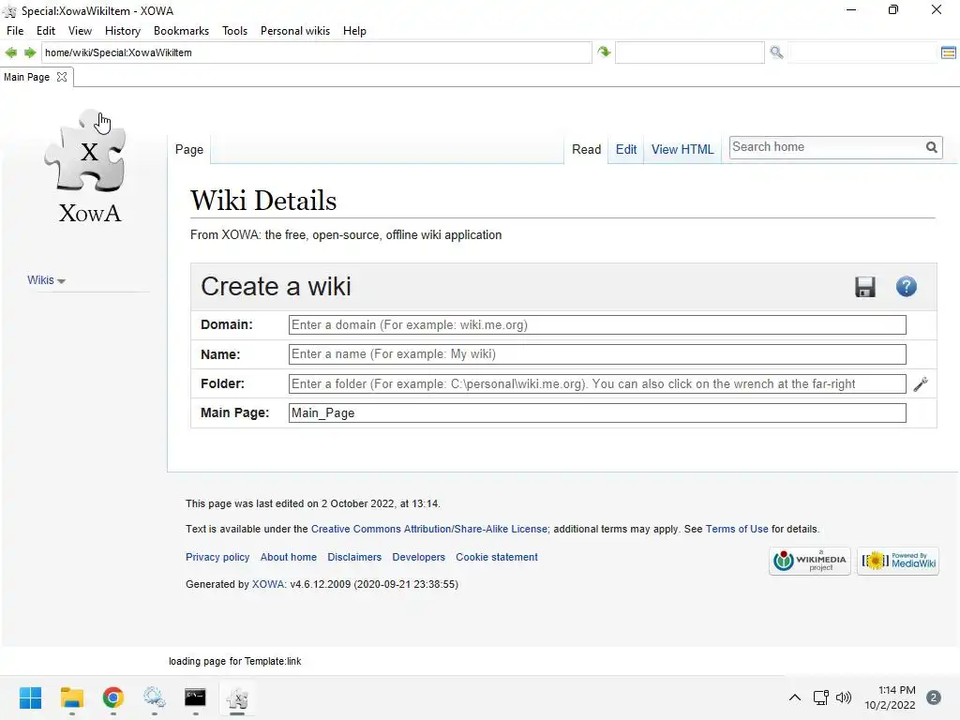This screenshot has width=960, height=720.
Task: Open the History menu
Action: [123, 31]
